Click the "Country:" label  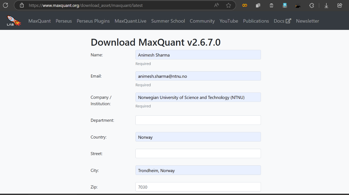[98, 137]
